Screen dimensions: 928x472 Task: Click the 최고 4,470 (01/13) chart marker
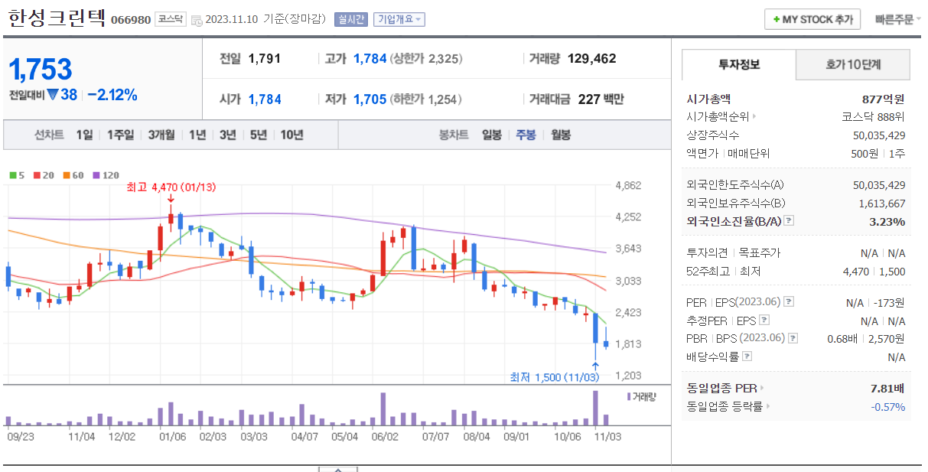click(172, 187)
